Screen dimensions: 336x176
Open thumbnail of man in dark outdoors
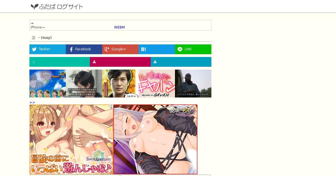[x=193, y=84]
